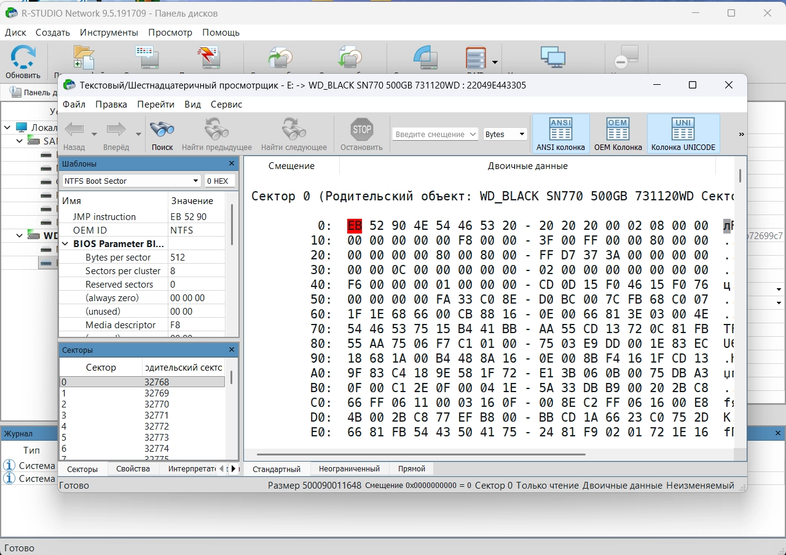This screenshot has width=786, height=555.
Task: Switch to the Неограниченный tab
Action: [x=349, y=469]
